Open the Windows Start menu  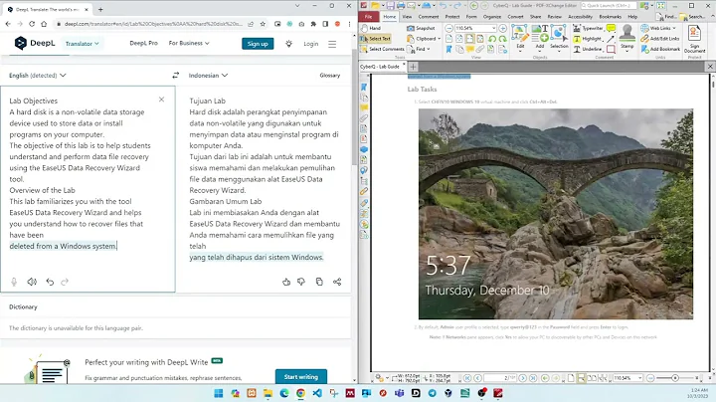pyautogui.click(x=219, y=393)
